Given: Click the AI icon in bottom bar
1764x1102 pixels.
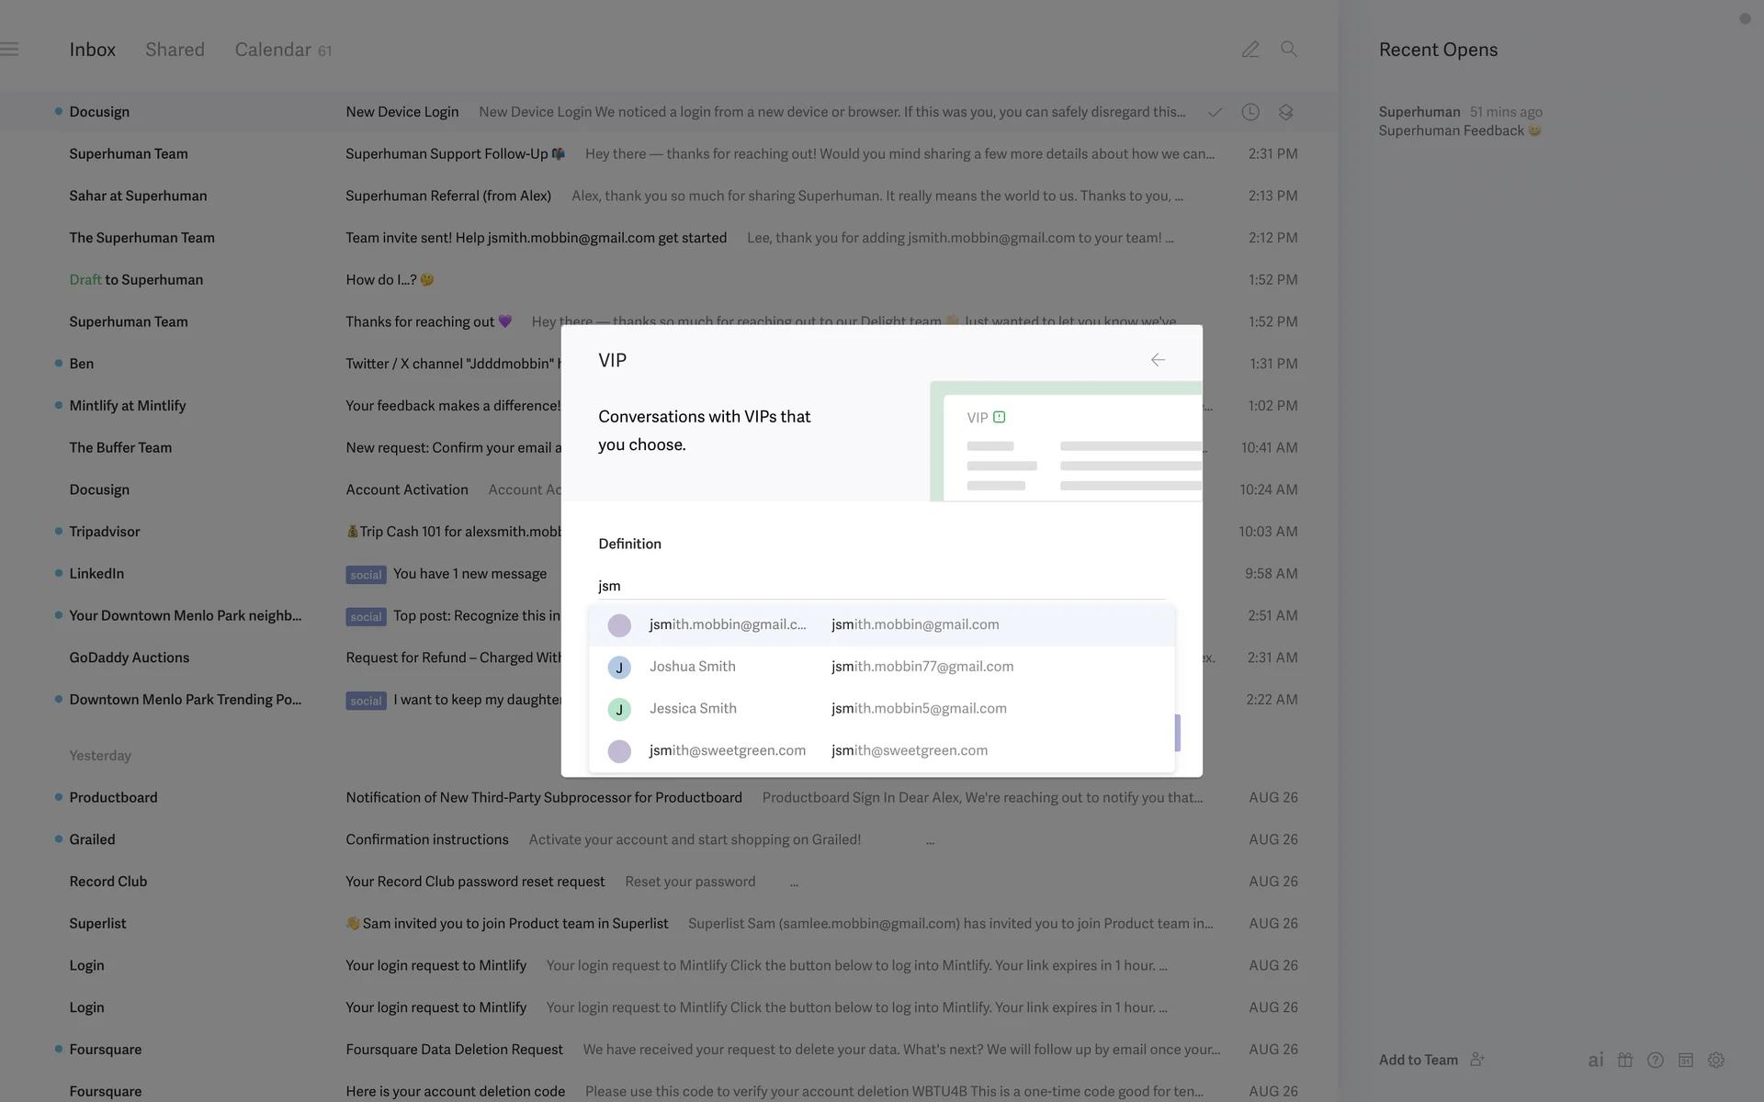Looking at the screenshot, I should 1595,1060.
